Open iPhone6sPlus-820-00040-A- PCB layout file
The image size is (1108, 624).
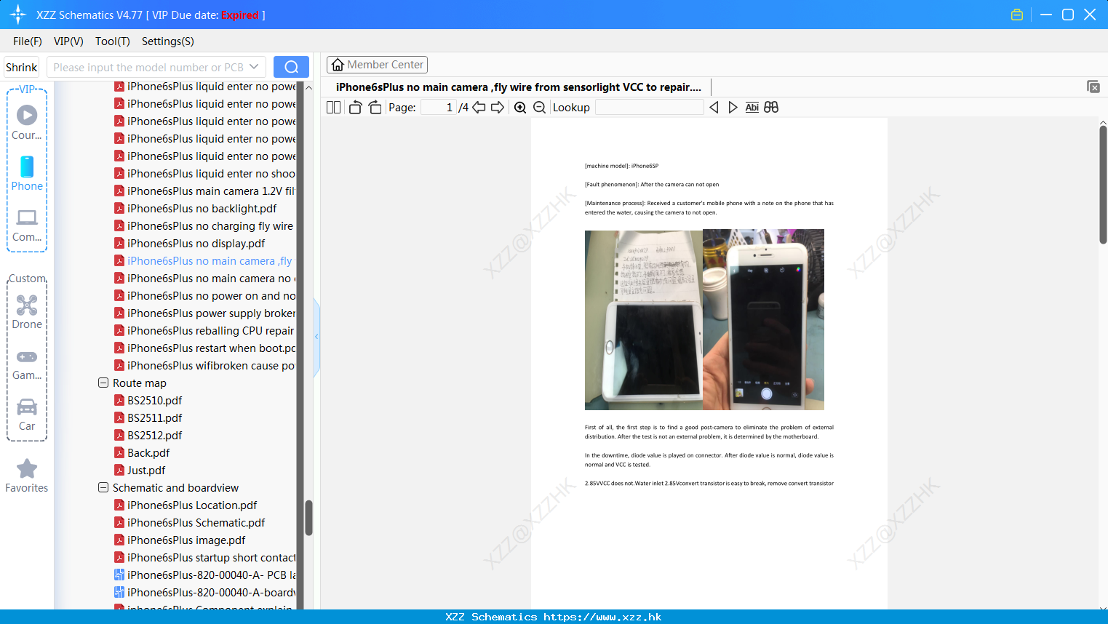point(204,575)
